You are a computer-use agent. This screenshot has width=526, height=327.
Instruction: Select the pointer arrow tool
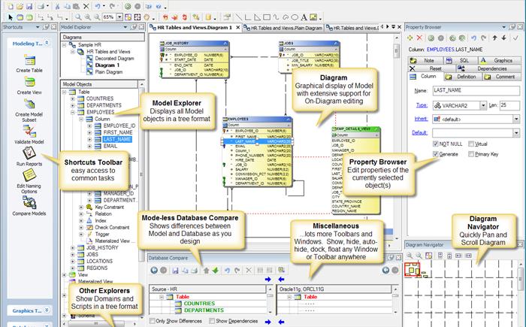pos(11,17)
